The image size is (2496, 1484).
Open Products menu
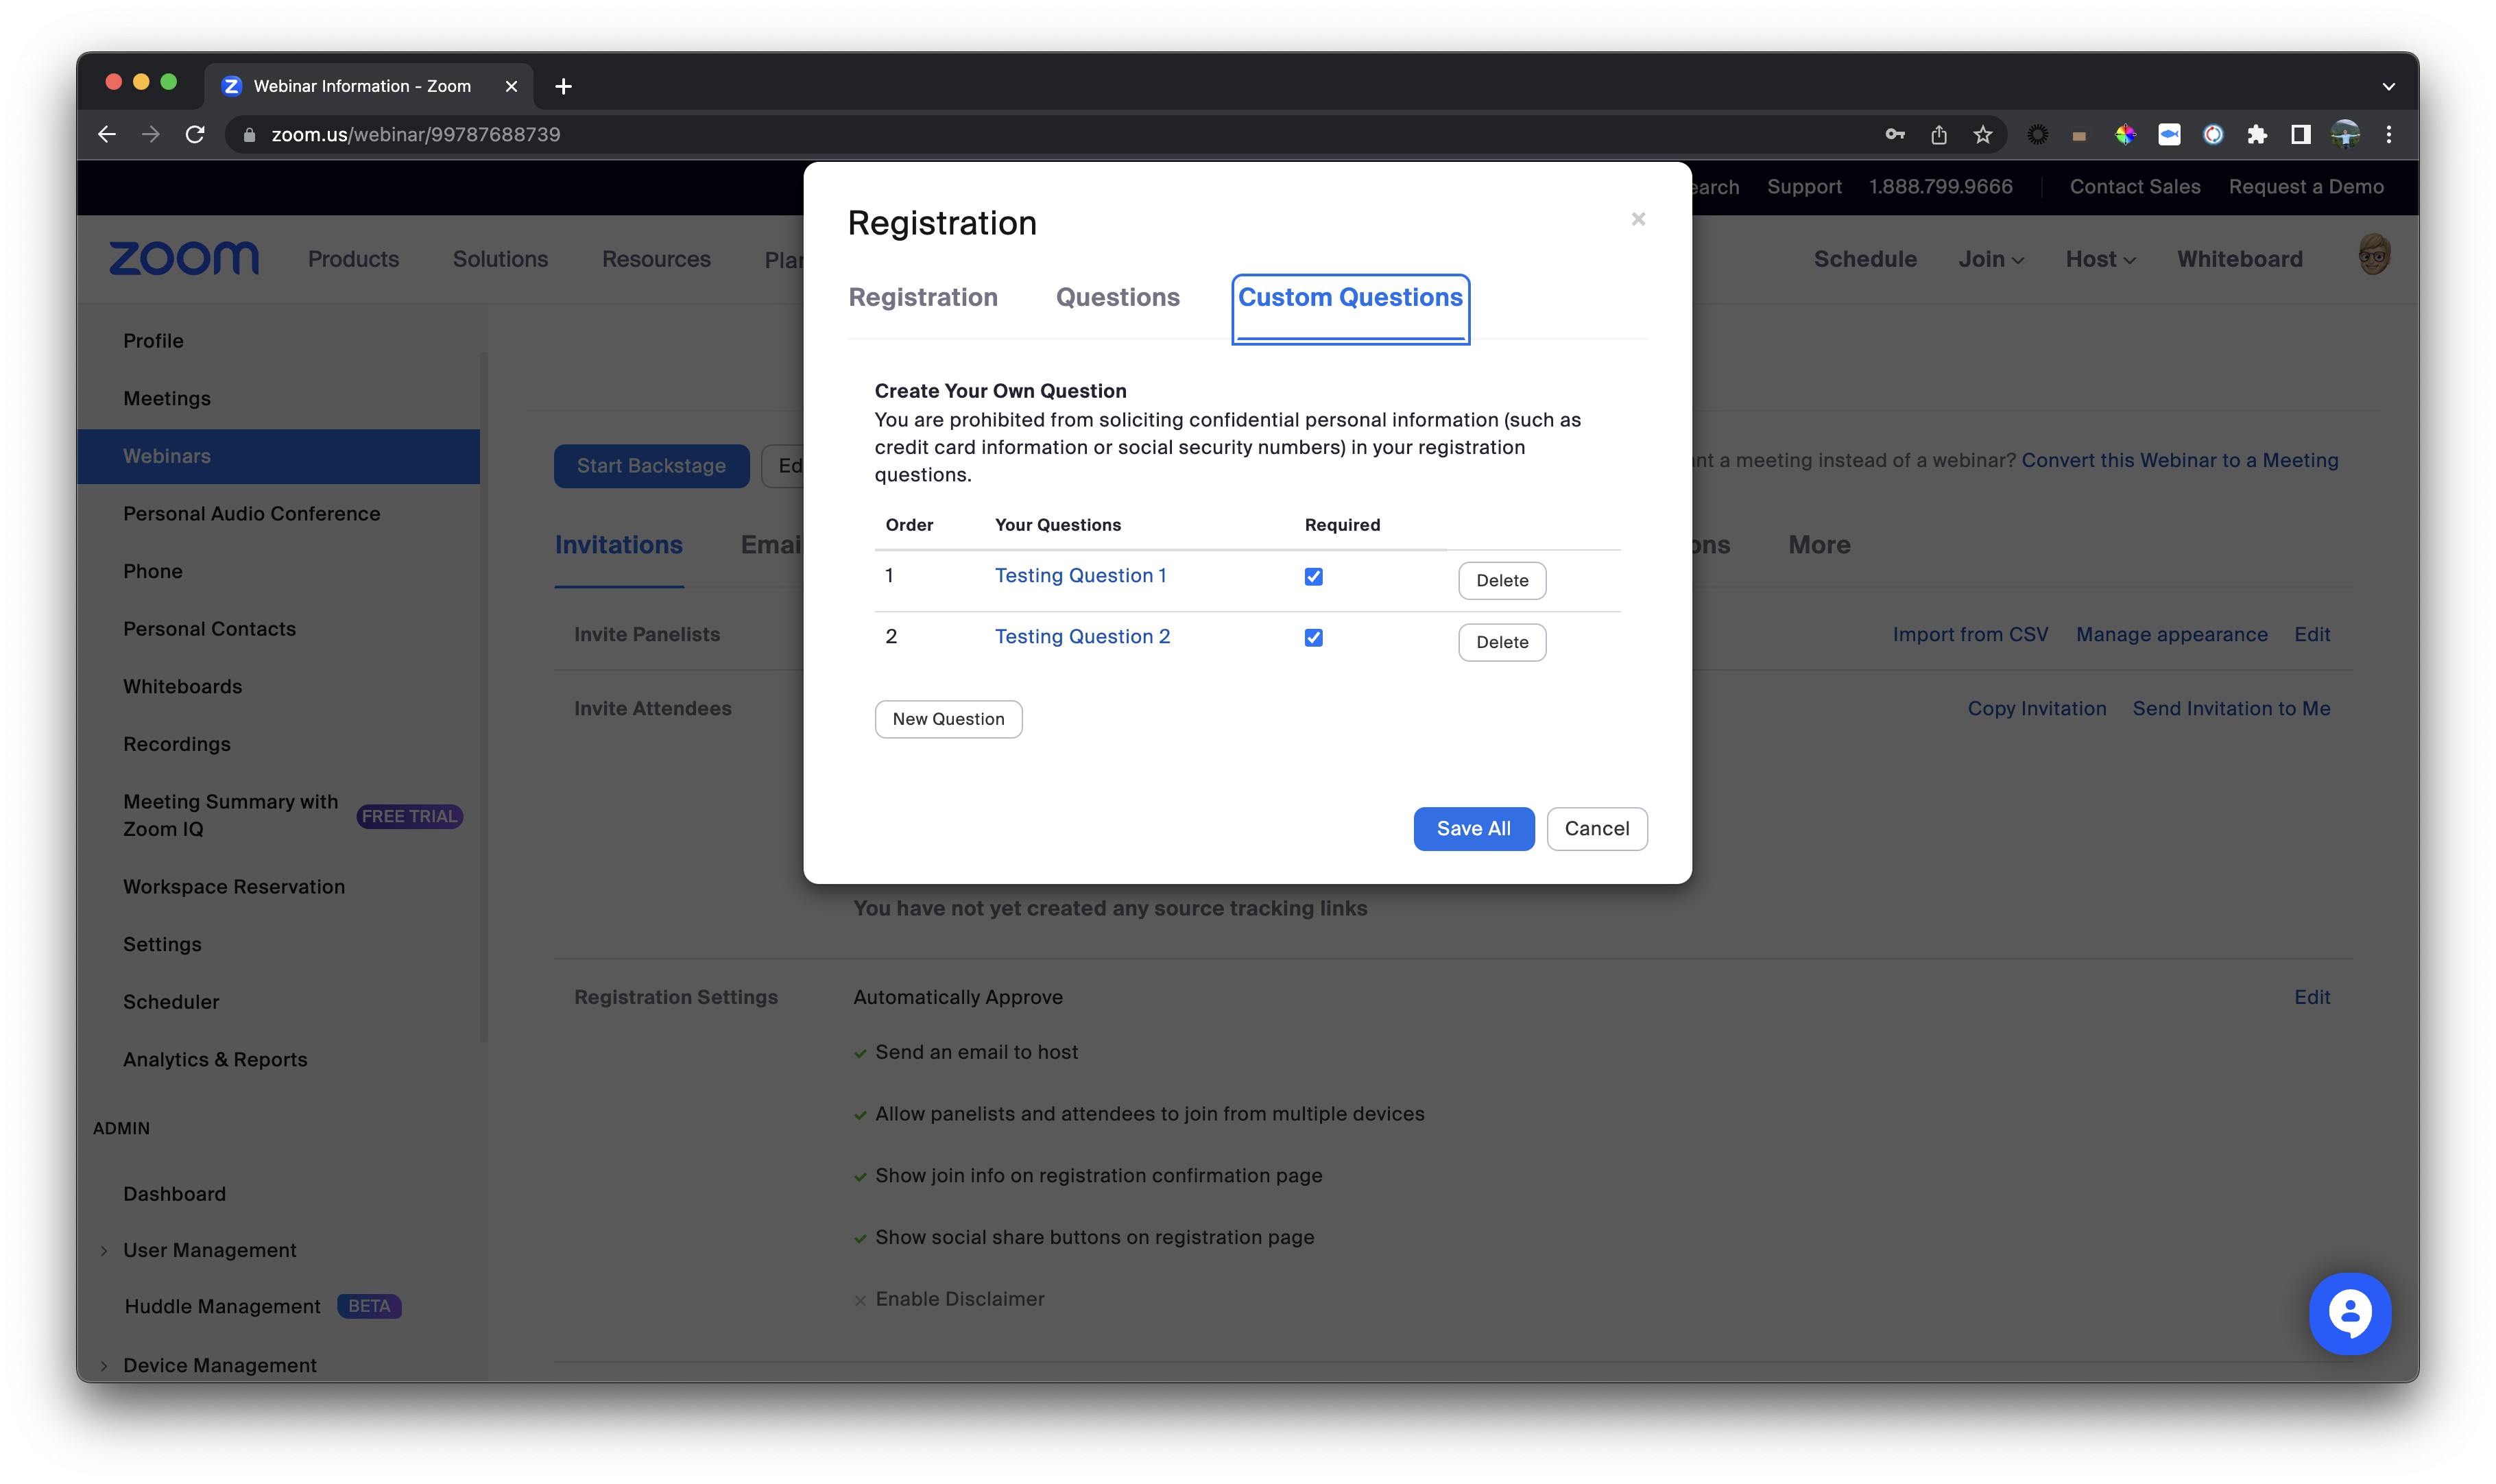tap(353, 259)
